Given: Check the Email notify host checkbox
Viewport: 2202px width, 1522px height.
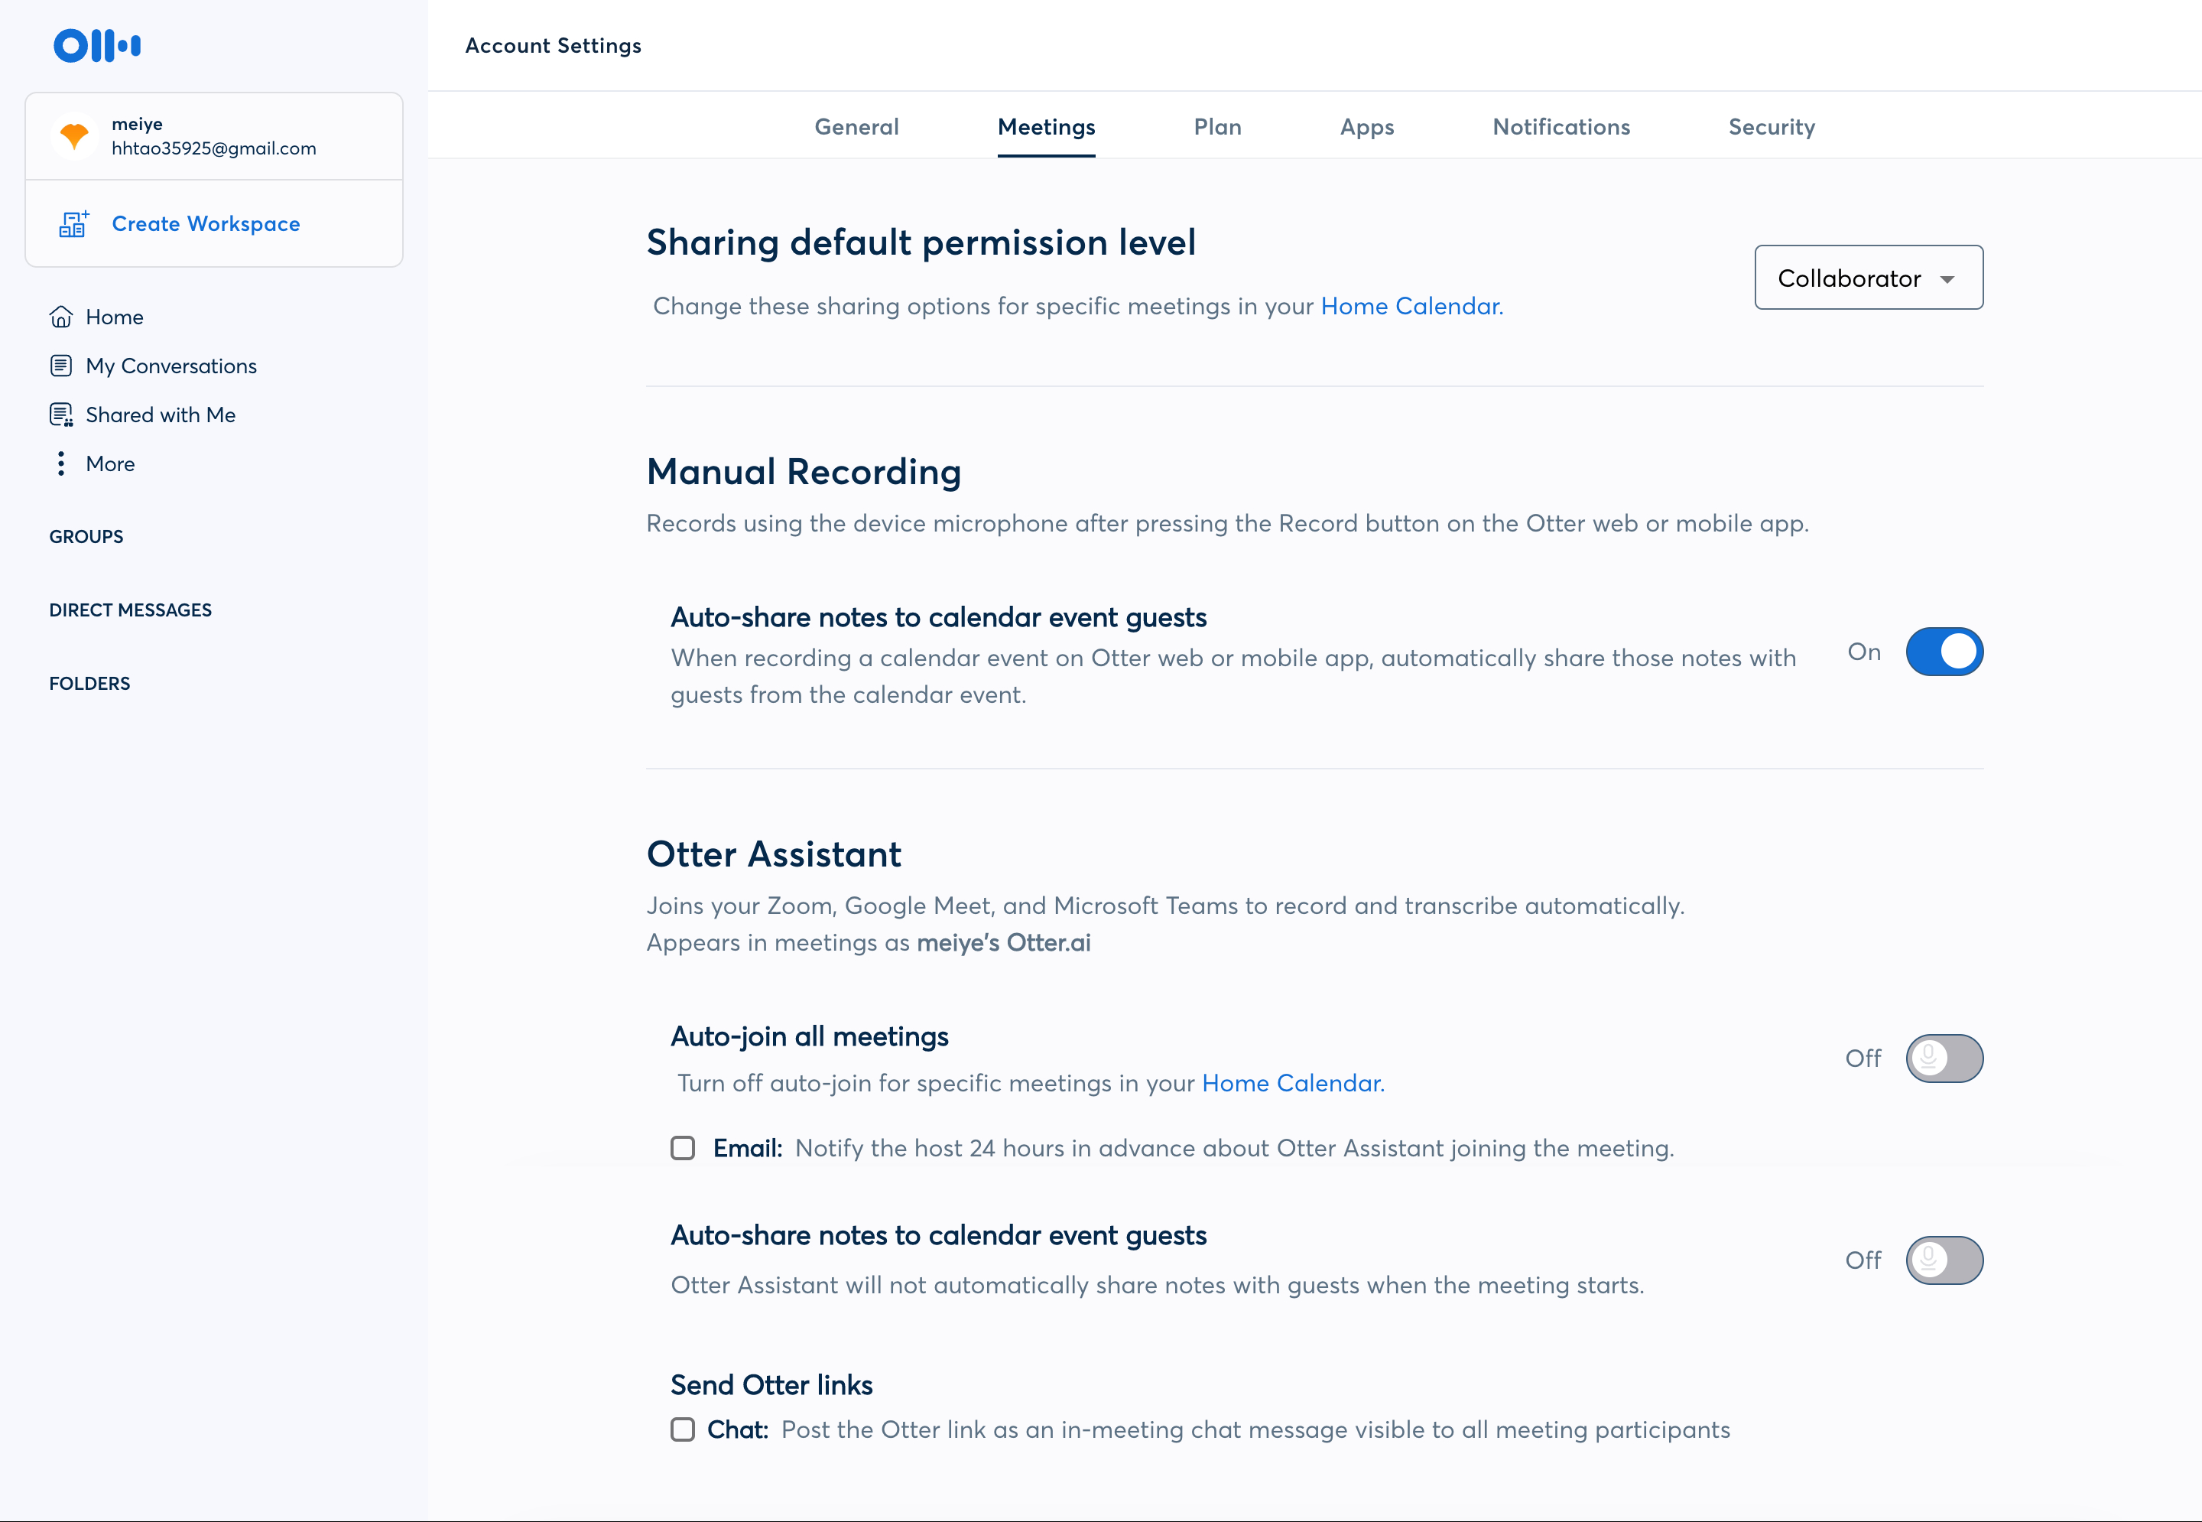Looking at the screenshot, I should [683, 1148].
